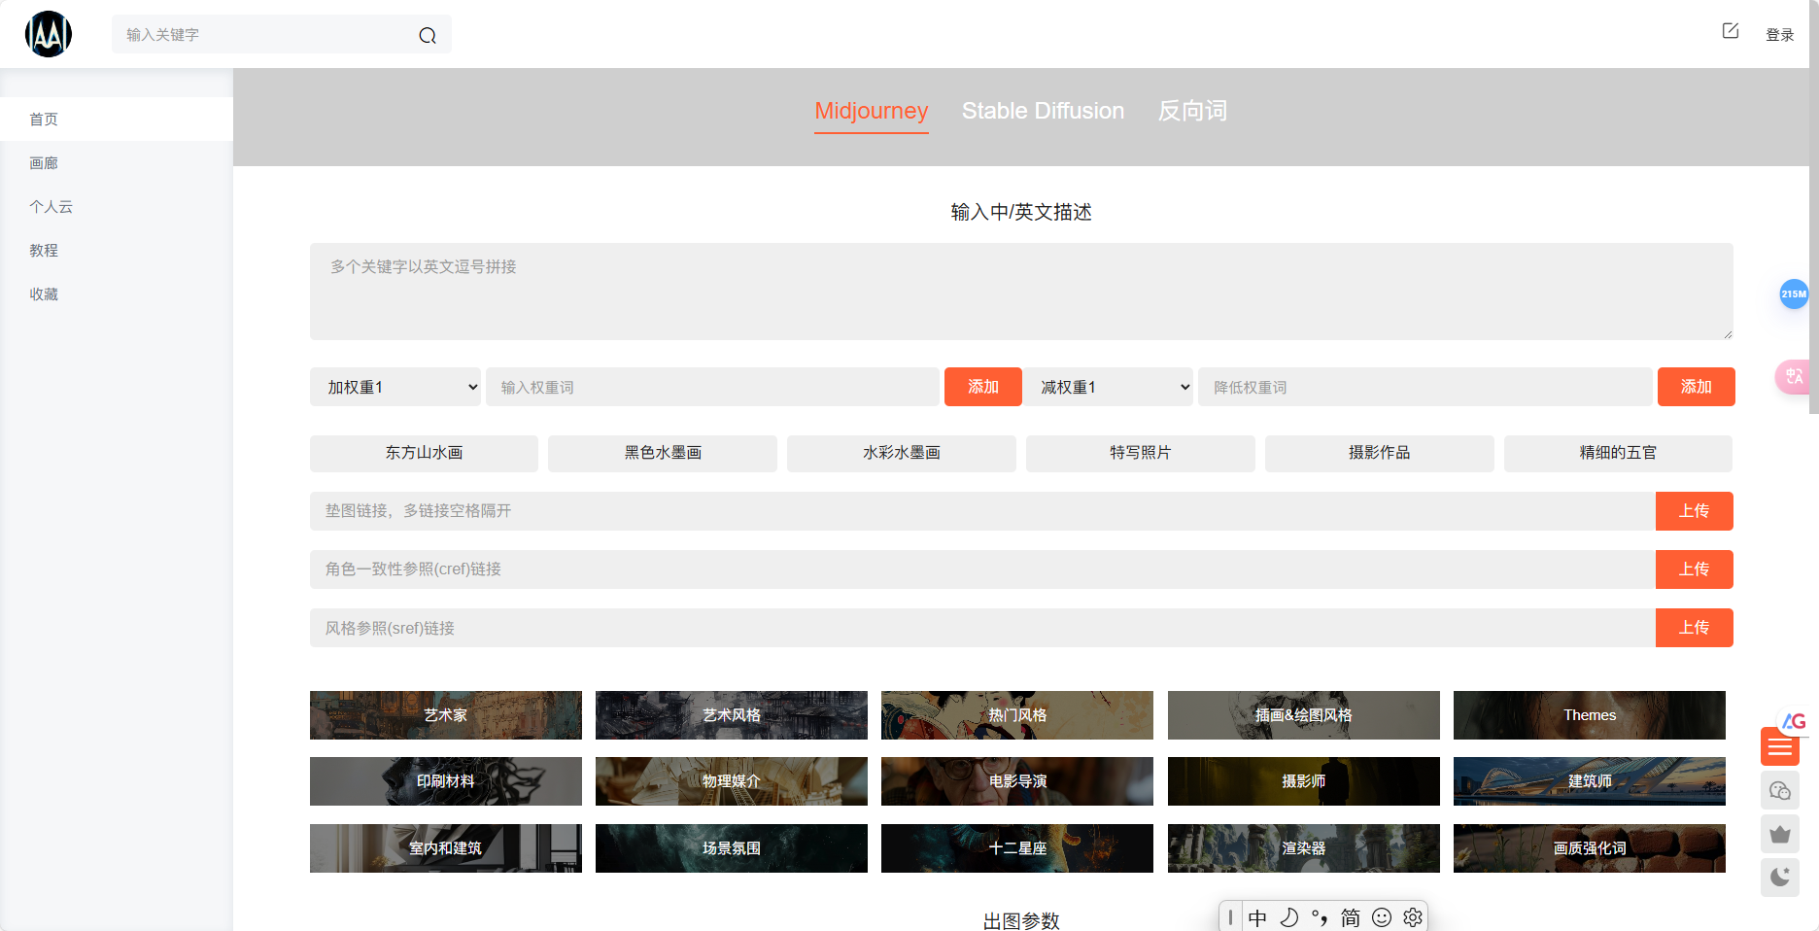Open input method settings gear
This screenshot has width=1819, height=931.
[1412, 916]
